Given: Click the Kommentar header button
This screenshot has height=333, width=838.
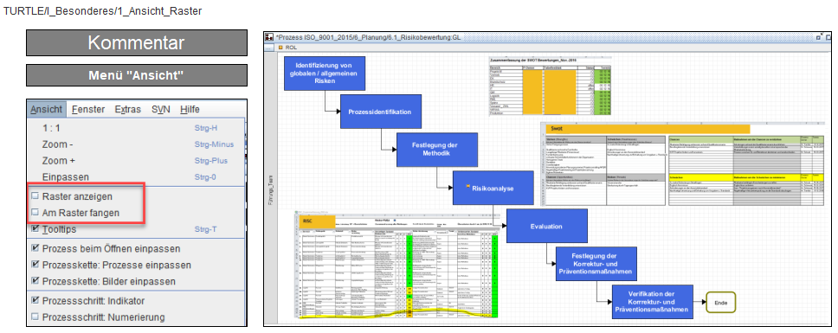Looking at the screenshot, I should pos(136,42).
